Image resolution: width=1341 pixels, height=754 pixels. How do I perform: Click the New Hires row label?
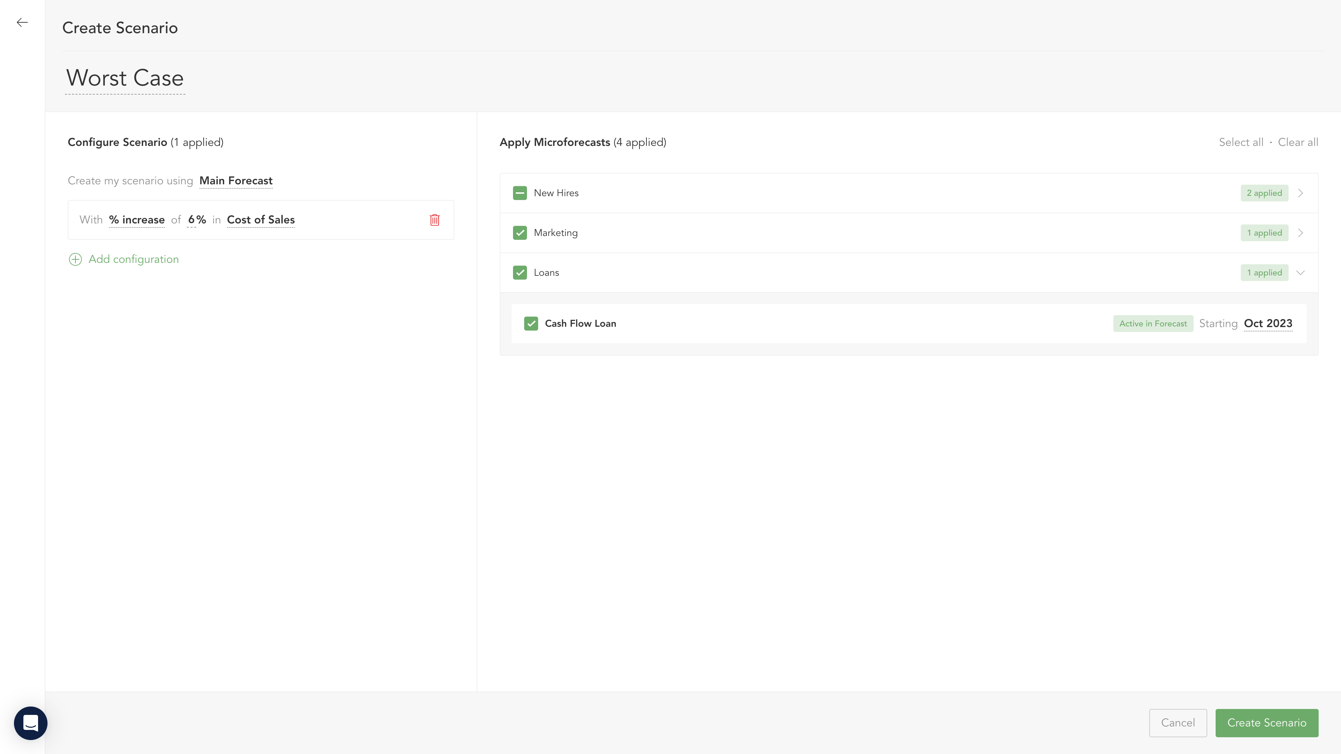556,193
